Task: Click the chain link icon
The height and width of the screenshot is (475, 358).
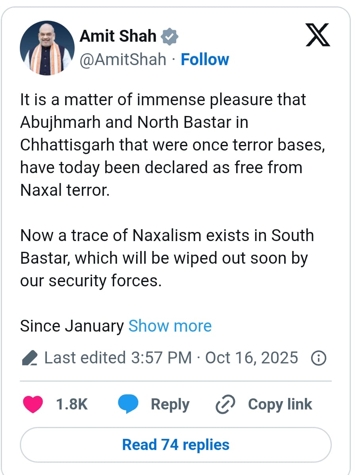Action: coord(225,405)
